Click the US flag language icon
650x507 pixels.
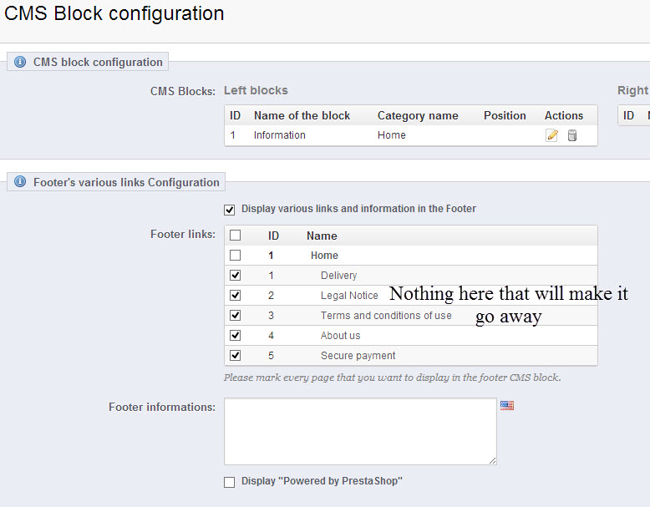pos(507,405)
